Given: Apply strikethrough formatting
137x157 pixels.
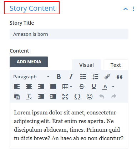Looking at the screenshot, I should point(82,87).
